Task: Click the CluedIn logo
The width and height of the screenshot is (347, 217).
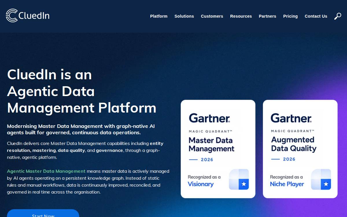Action: click(x=27, y=15)
